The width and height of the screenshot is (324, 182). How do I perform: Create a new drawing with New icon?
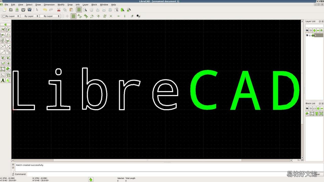click(x=4, y=10)
